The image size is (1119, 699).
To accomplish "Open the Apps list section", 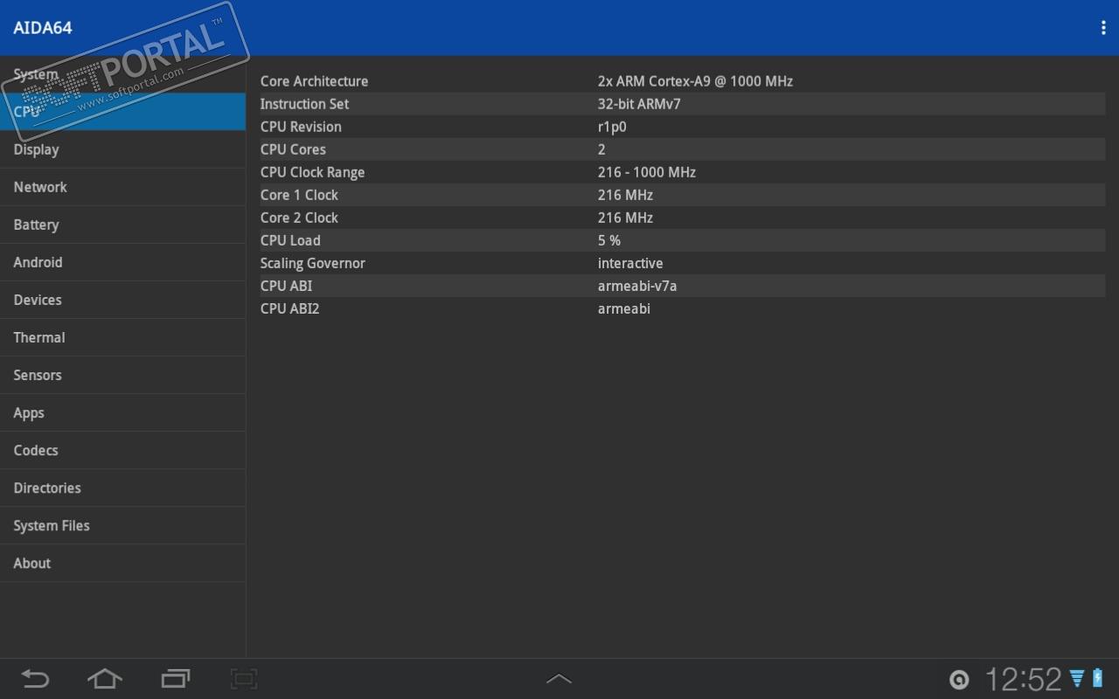I will [122, 412].
